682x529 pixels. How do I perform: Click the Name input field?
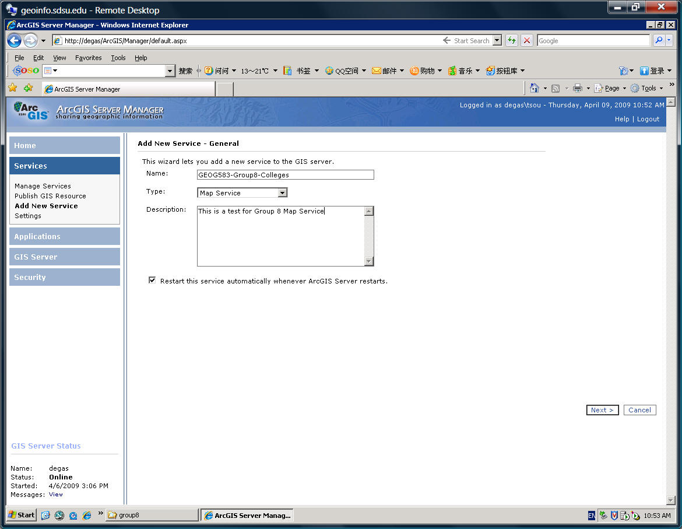(285, 174)
